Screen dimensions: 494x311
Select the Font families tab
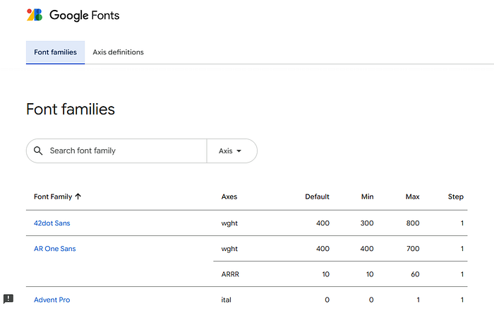click(56, 52)
